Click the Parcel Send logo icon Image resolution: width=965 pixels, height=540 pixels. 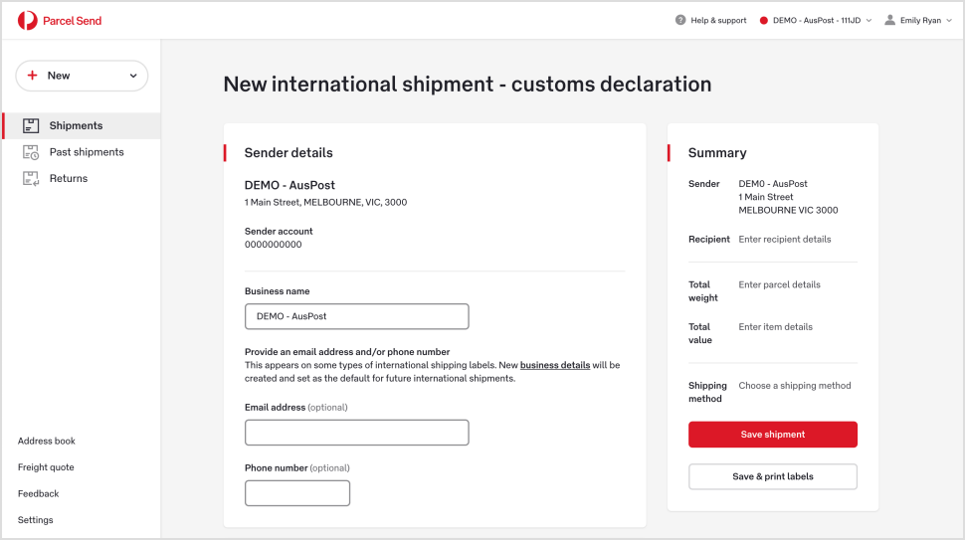pyautogui.click(x=27, y=20)
